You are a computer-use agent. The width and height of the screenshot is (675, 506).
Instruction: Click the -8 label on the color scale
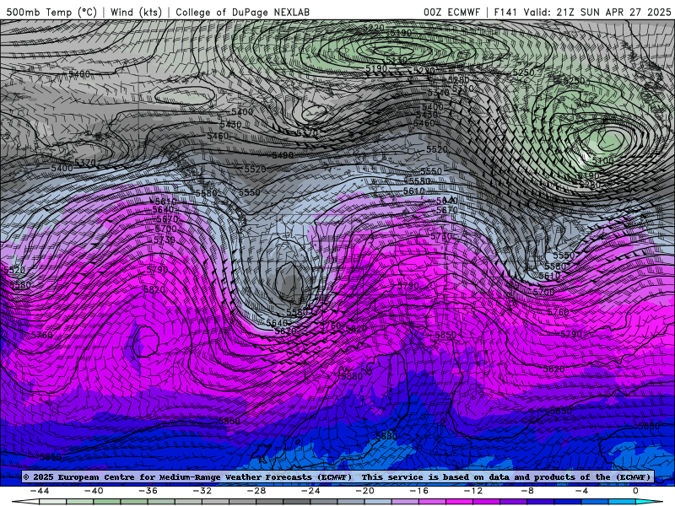[x=528, y=491]
